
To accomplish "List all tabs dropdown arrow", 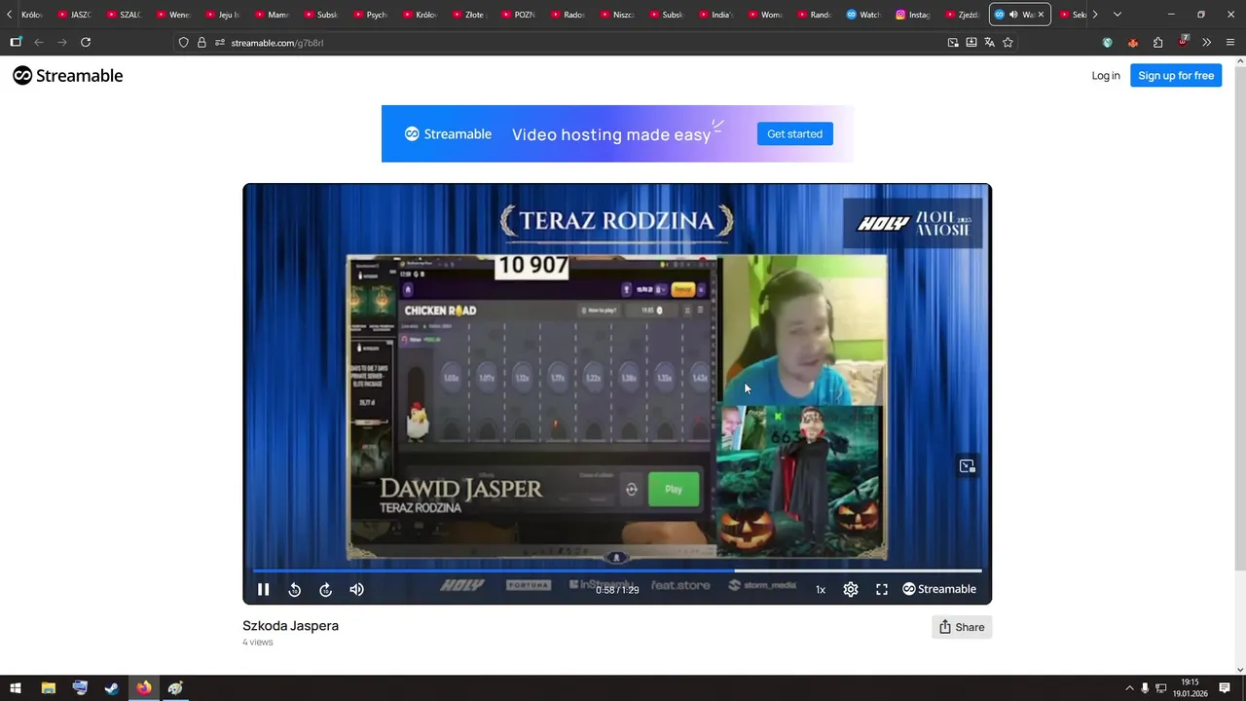I will (x=1117, y=15).
